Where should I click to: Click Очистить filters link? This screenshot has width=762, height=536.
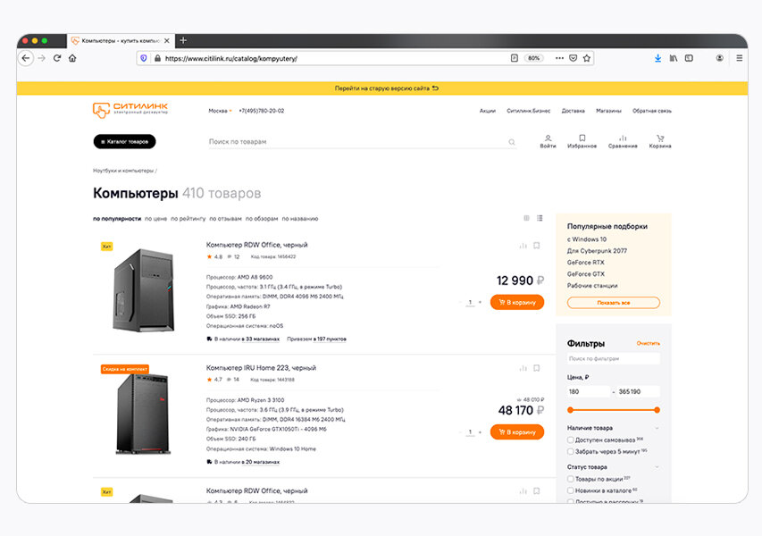tap(649, 343)
